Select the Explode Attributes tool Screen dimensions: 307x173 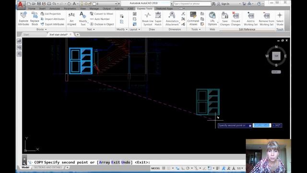tap(24, 19)
